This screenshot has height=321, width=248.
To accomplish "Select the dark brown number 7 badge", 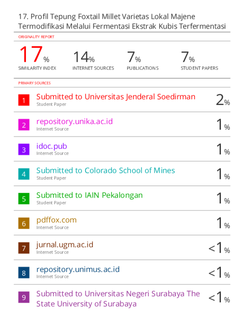I will click(24, 248).
